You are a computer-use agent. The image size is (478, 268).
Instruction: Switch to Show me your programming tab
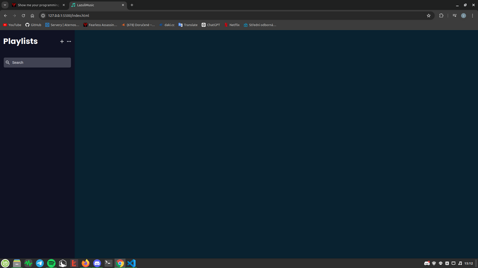coord(38,5)
